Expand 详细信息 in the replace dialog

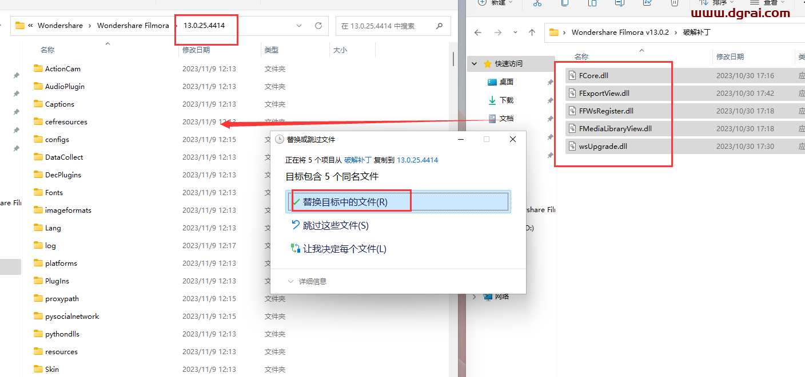coord(306,281)
